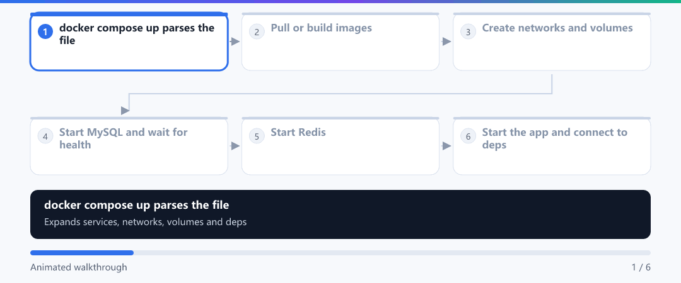
Task: Click the '1 / 6' step counter
Action: (x=641, y=267)
